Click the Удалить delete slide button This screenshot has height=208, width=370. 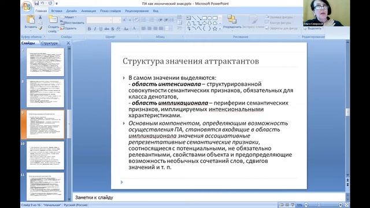coord(68,28)
